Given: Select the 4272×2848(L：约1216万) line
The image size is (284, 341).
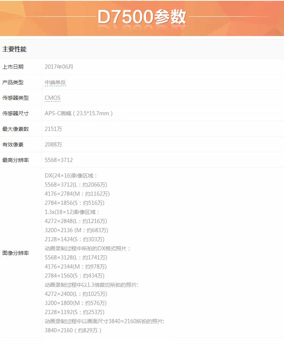Looking at the screenshot, I should pos(76,222).
